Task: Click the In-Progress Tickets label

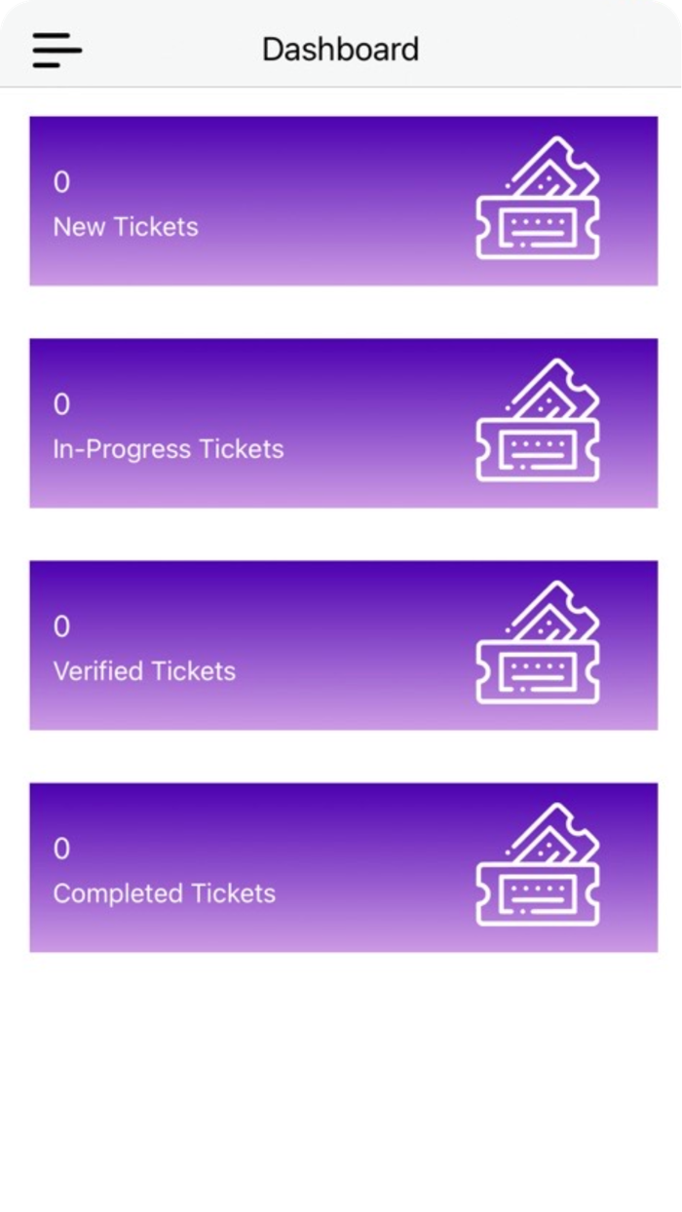Action: (169, 449)
